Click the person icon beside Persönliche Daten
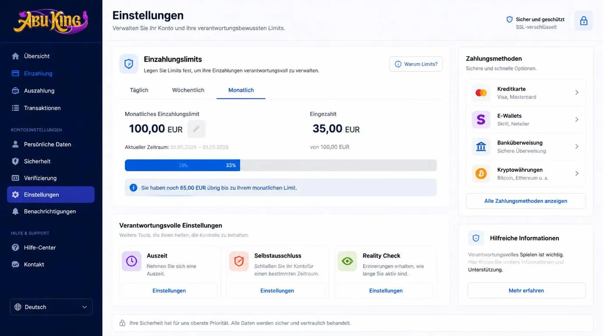 tap(15, 144)
